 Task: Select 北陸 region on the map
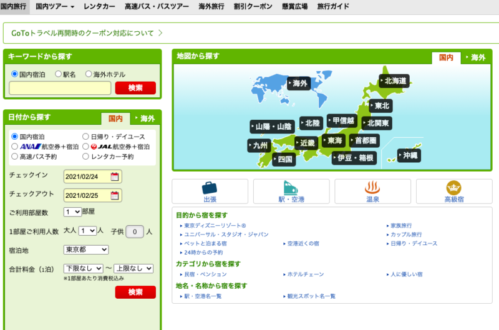(311, 123)
